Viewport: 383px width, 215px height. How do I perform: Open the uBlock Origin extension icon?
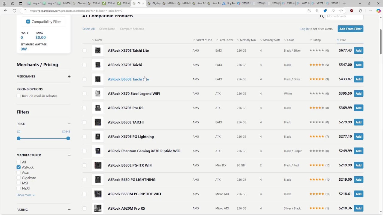click(x=352, y=11)
